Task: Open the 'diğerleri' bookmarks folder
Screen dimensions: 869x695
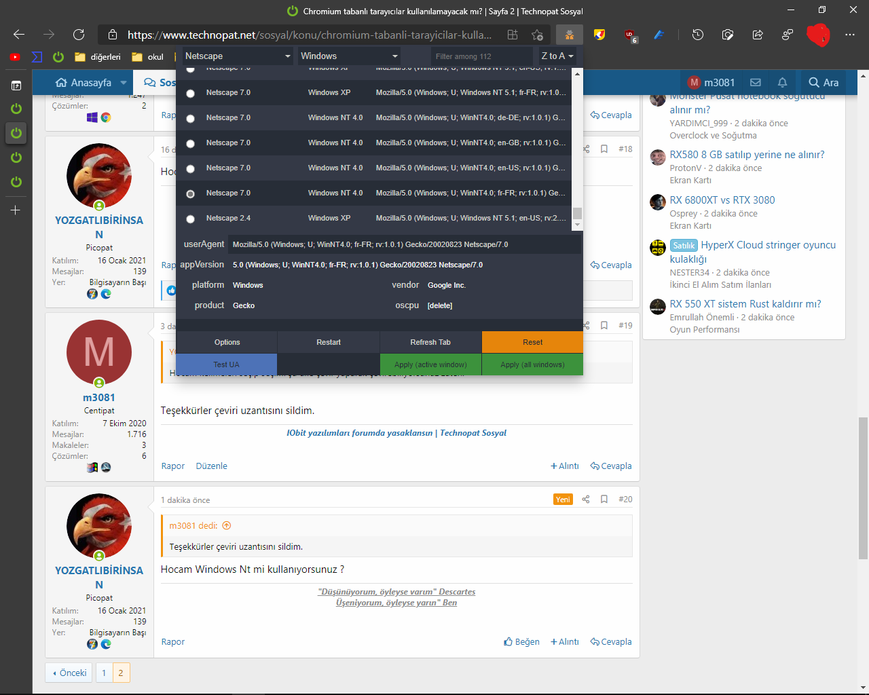Action: (x=98, y=57)
